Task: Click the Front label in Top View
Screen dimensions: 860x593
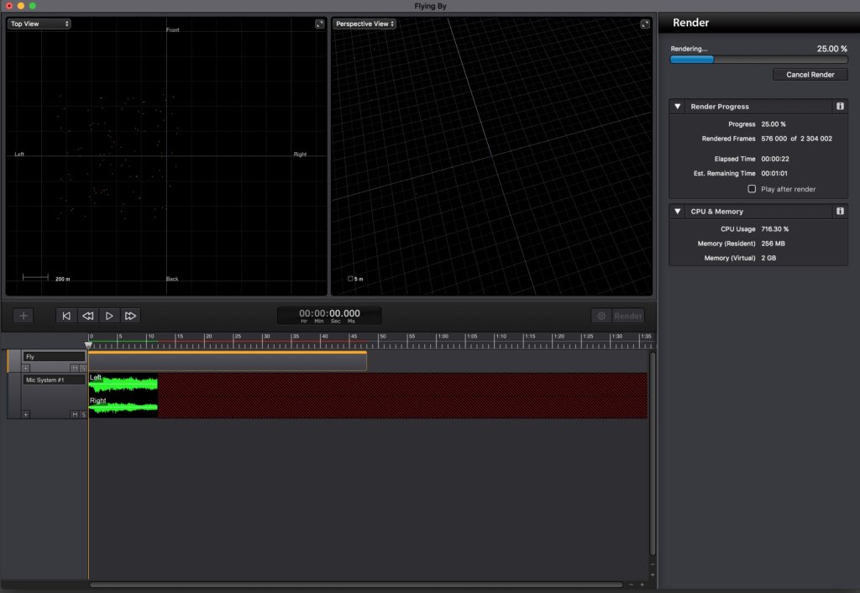Action: click(173, 30)
